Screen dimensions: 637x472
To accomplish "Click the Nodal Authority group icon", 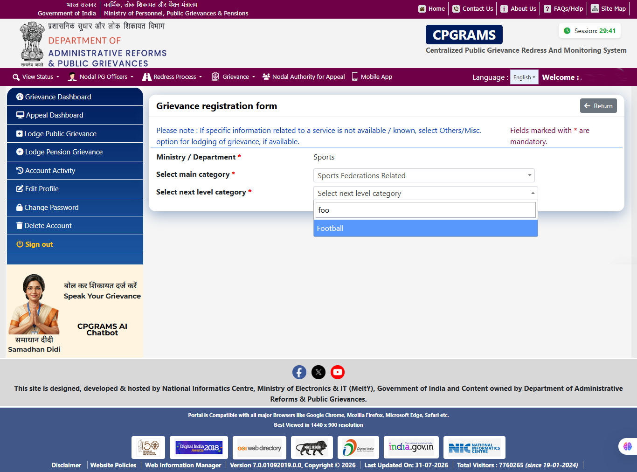I will coord(266,76).
